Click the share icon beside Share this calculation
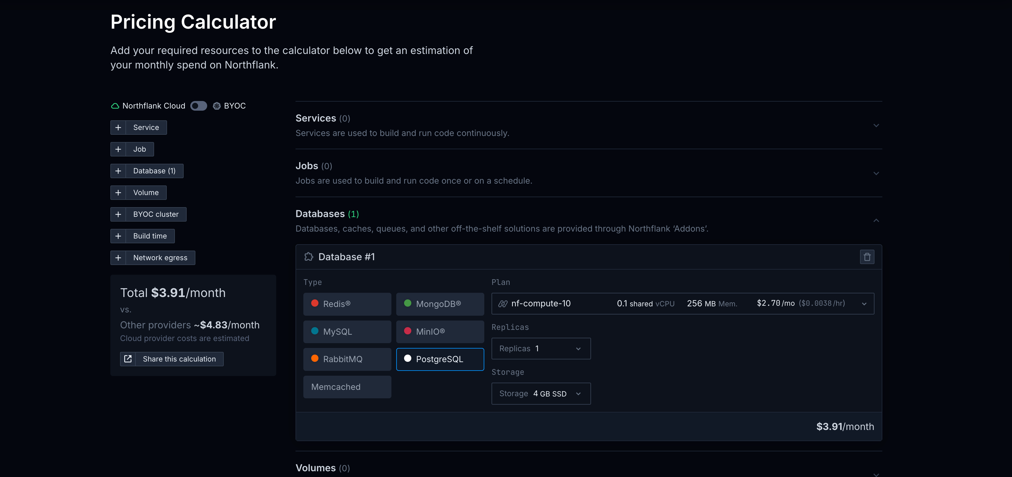The height and width of the screenshot is (477, 1012). [x=128, y=359]
